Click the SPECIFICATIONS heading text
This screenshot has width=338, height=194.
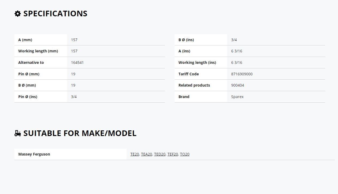(55, 14)
